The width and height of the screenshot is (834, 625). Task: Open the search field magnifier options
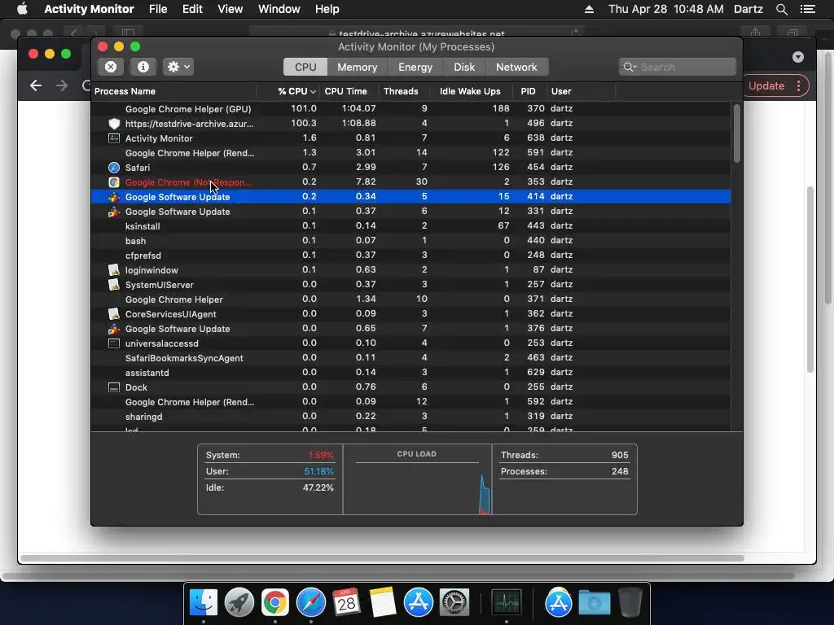coord(630,67)
